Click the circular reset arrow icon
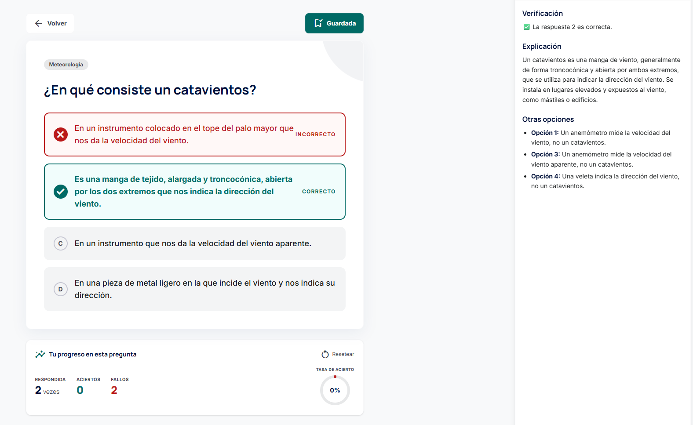 point(325,354)
